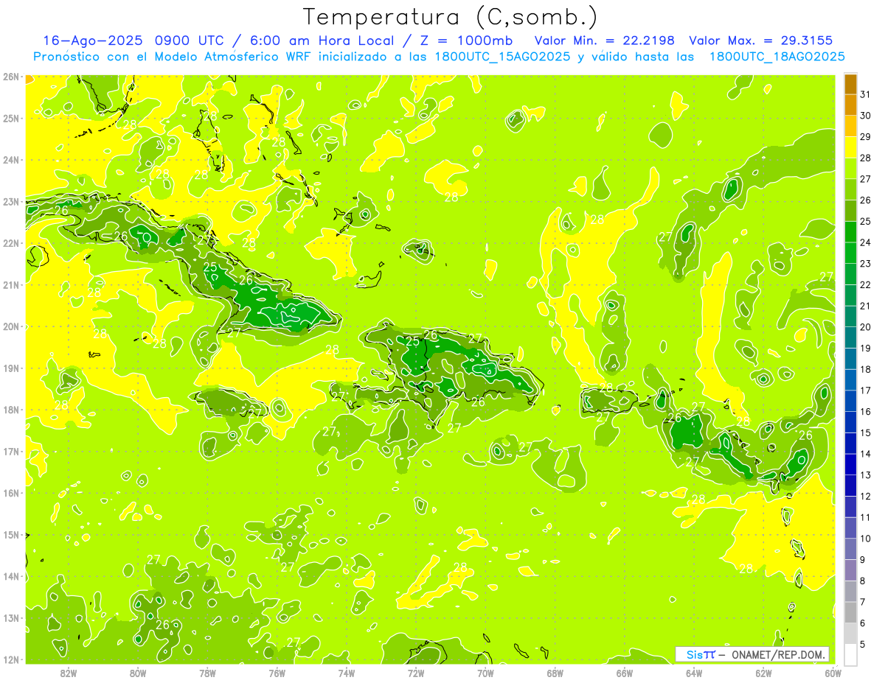
Task: Click the '80W' longitude axis label
Action: (x=138, y=672)
